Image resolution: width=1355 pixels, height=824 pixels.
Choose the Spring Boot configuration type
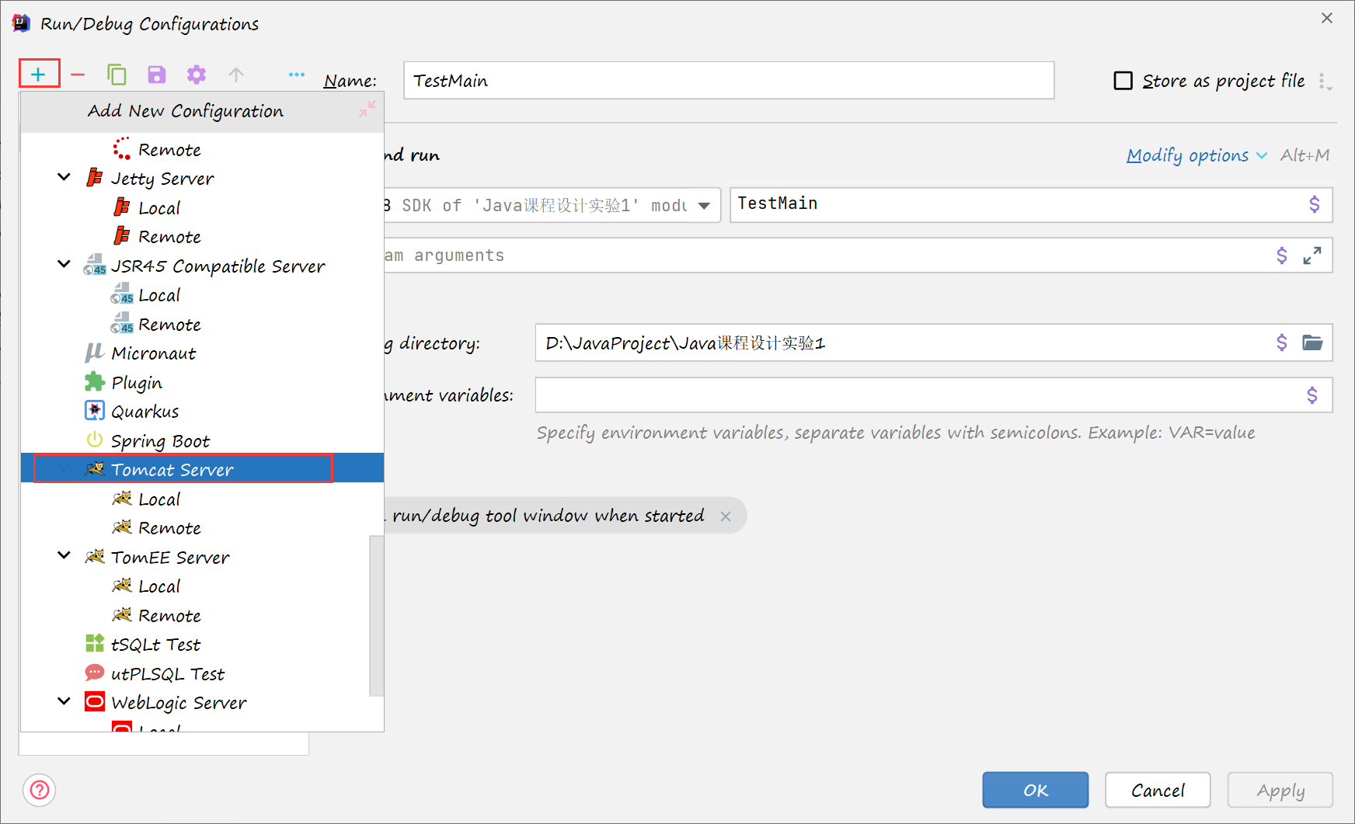(202, 441)
